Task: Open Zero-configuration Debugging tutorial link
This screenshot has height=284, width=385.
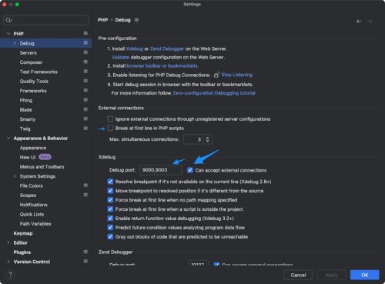Action: click(x=214, y=93)
